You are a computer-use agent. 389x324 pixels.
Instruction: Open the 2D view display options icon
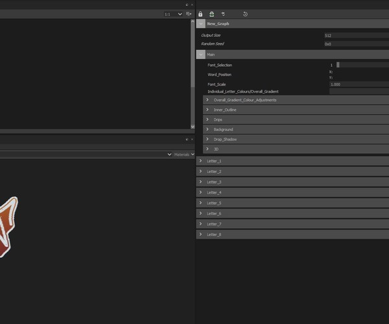pos(189,14)
